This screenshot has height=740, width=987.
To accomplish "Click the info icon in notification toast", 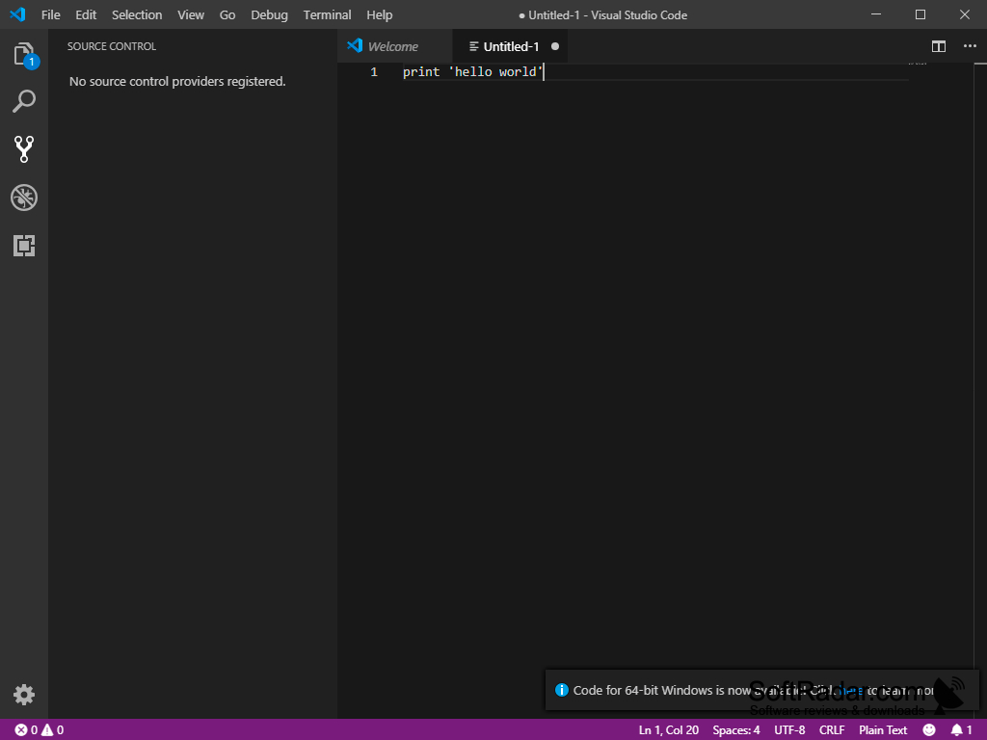I will pos(562,690).
